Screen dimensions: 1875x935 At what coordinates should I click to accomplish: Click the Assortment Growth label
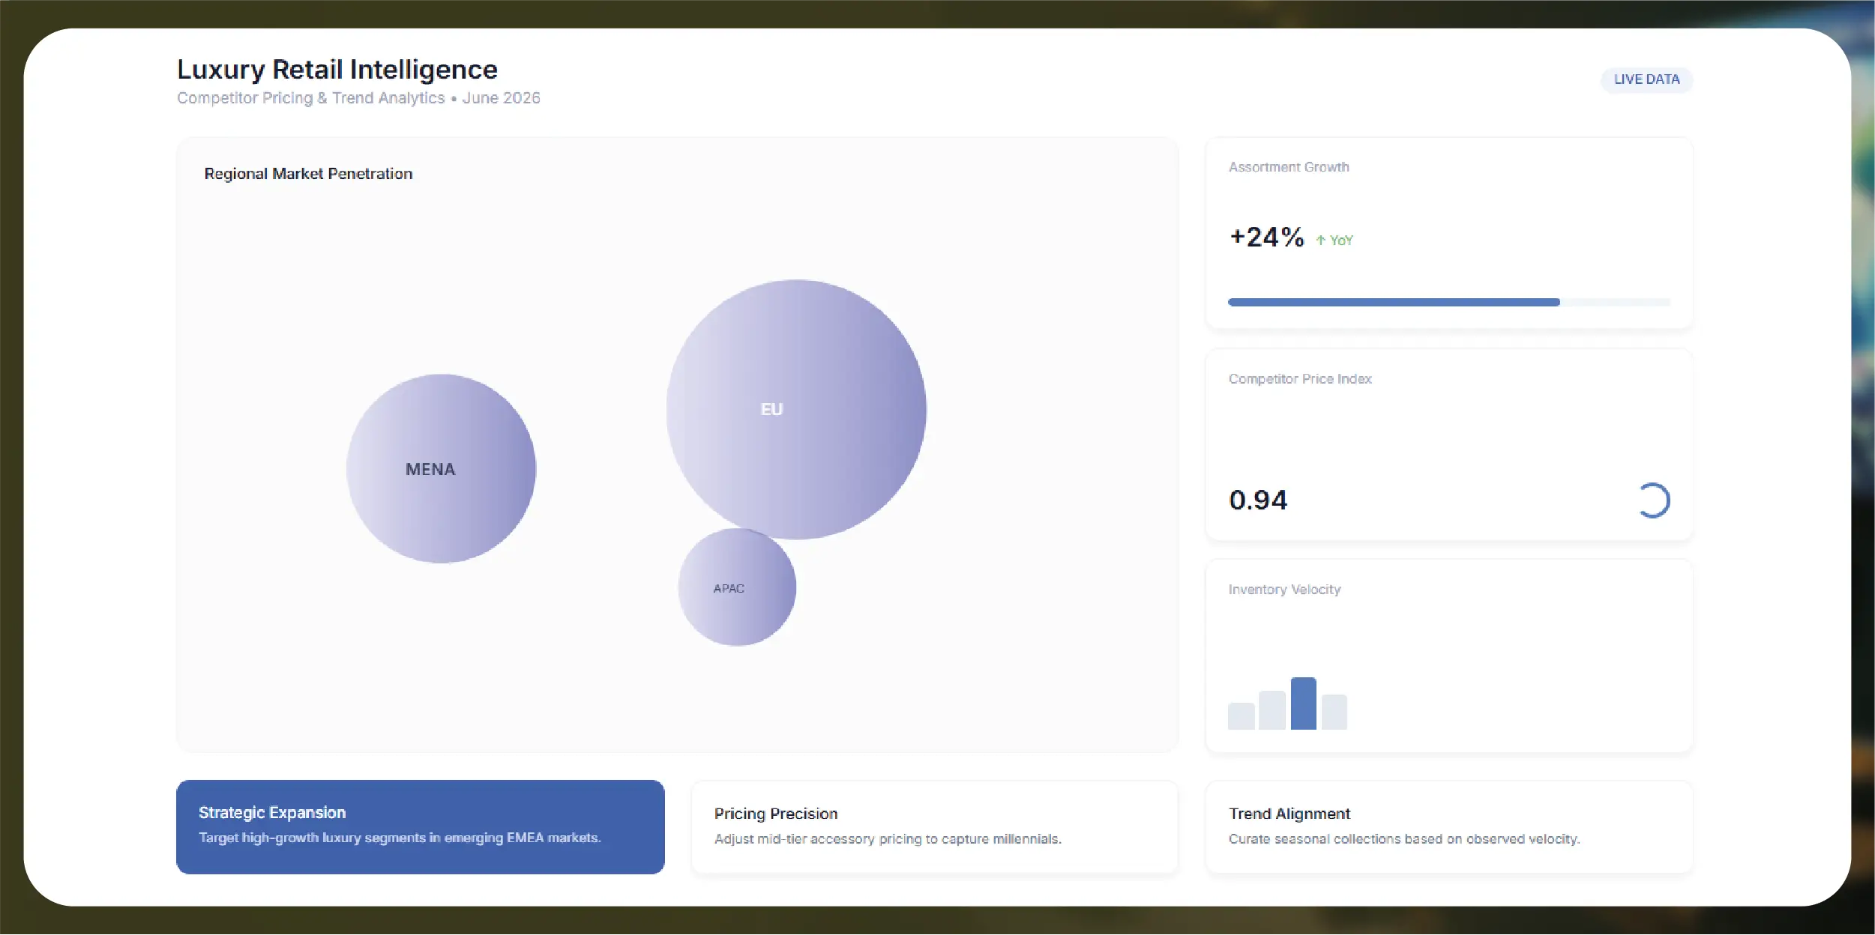click(x=1289, y=167)
